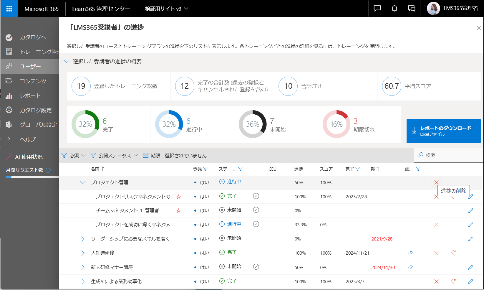Open the chat message icon in top bar
This screenshot has height=290, width=484.
point(377,9)
